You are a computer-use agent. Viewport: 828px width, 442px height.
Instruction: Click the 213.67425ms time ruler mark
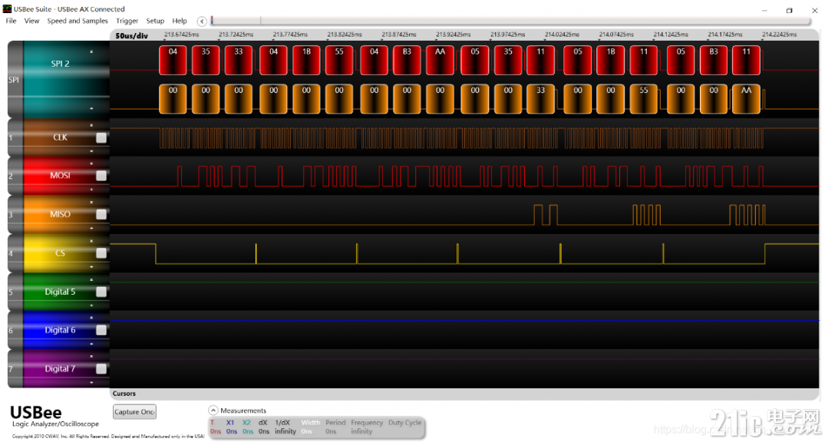pos(181,35)
